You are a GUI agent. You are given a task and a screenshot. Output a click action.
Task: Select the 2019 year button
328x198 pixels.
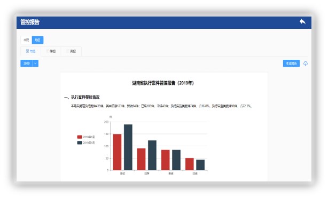[x=27, y=64]
